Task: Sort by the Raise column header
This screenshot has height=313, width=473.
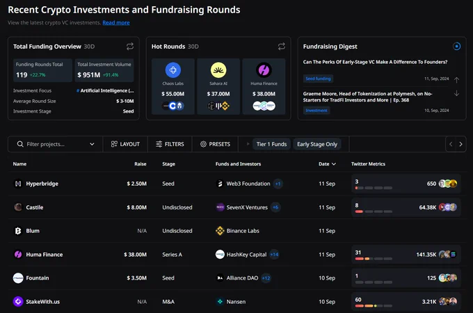Action: pyautogui.click(x=141, y=164)
